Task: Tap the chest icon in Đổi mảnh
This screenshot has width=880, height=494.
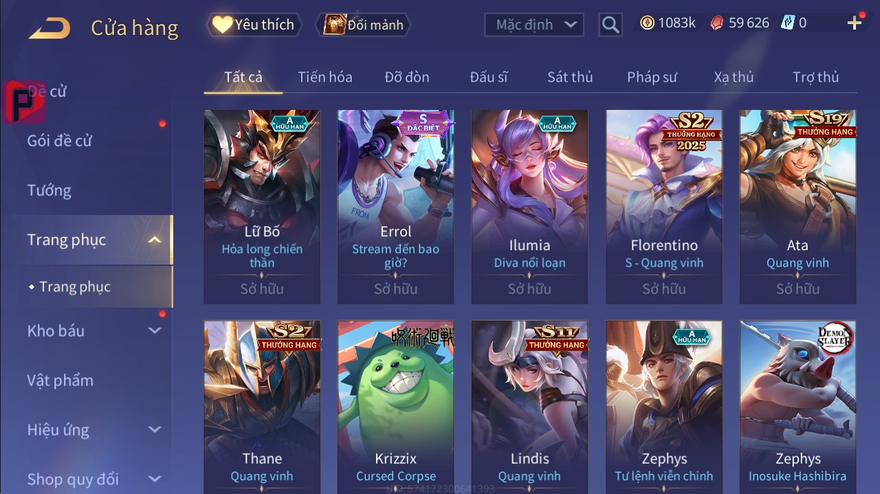Action: pyautogui.click(x=335, y=25)
